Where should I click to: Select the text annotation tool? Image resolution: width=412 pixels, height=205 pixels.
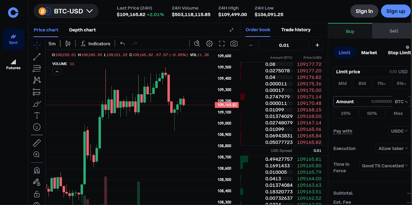pos(37,115)
